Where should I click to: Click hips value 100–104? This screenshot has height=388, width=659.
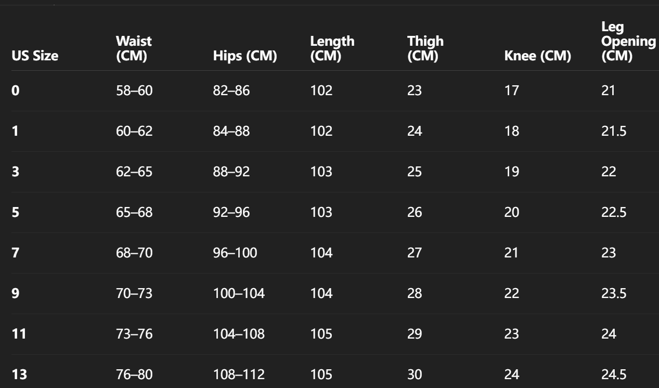point(239,294)
